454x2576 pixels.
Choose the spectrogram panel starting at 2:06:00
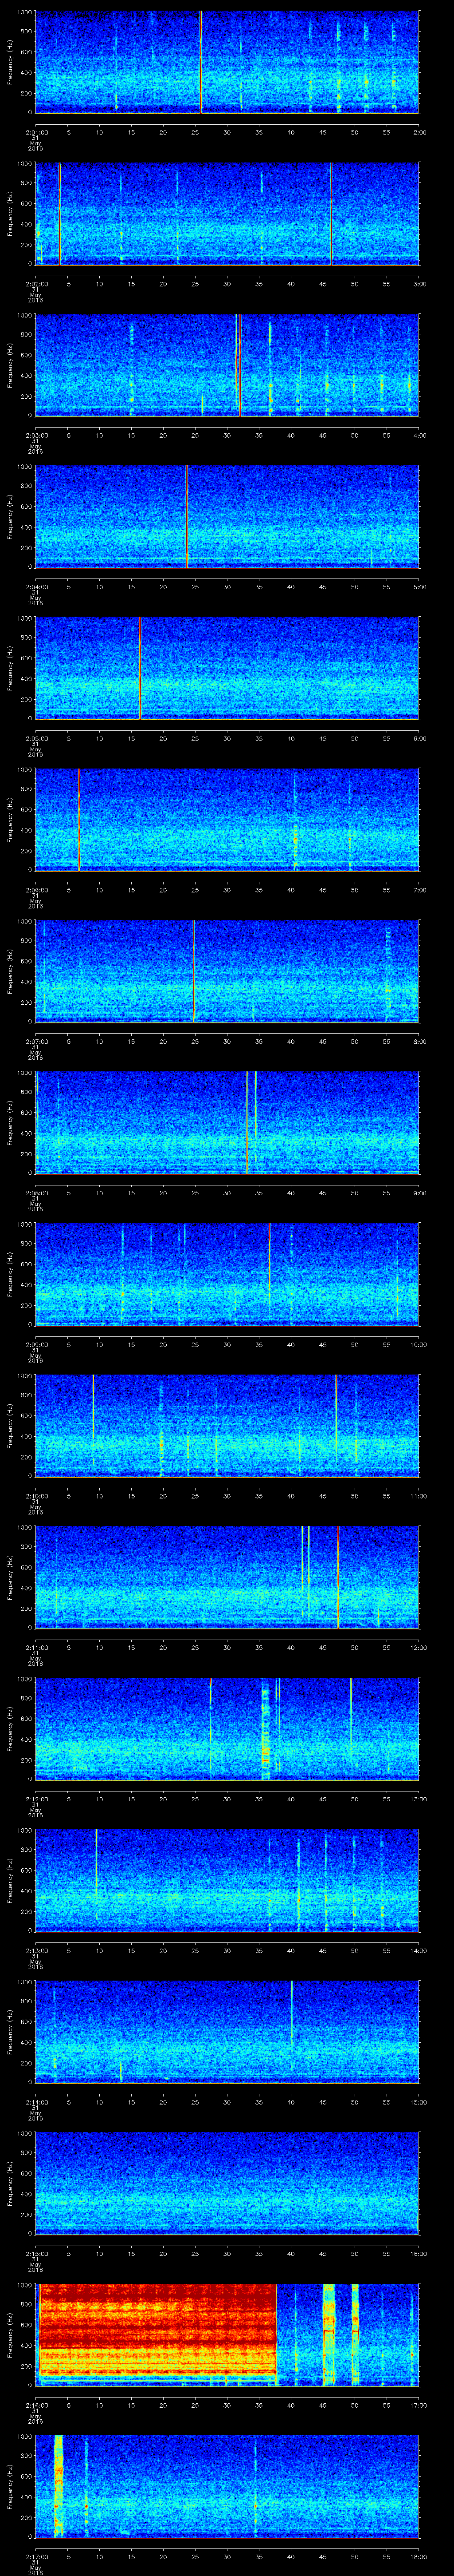coord(227,819)
